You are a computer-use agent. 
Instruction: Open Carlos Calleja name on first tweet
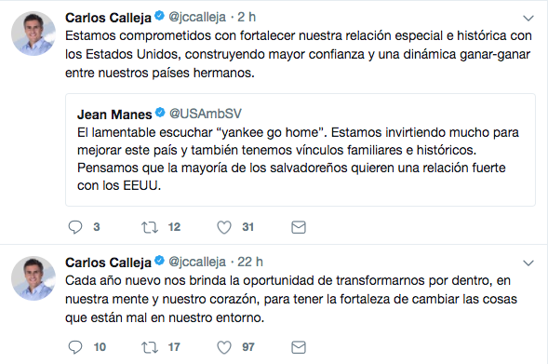point(108,18)
